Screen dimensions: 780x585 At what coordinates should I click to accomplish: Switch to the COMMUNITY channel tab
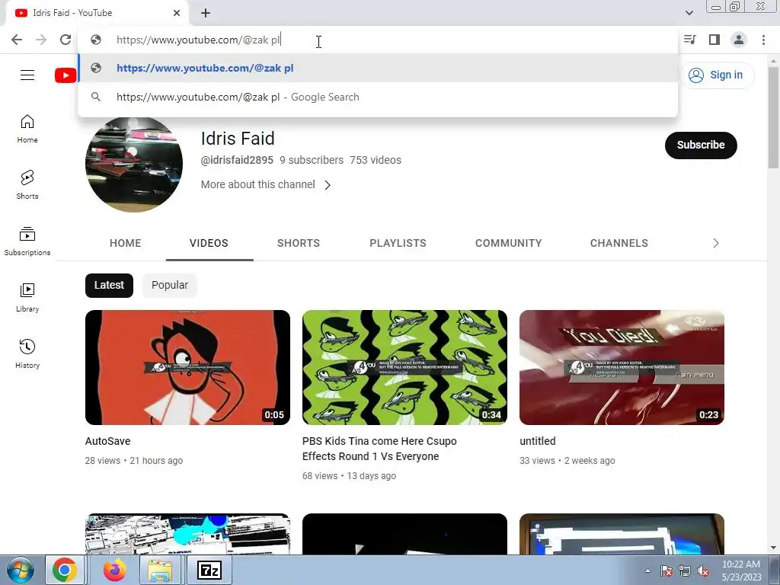(508, 243)
